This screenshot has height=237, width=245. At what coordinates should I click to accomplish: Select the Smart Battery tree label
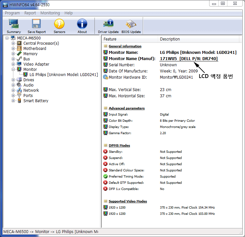pyautogui.click(x=36, y=101)
